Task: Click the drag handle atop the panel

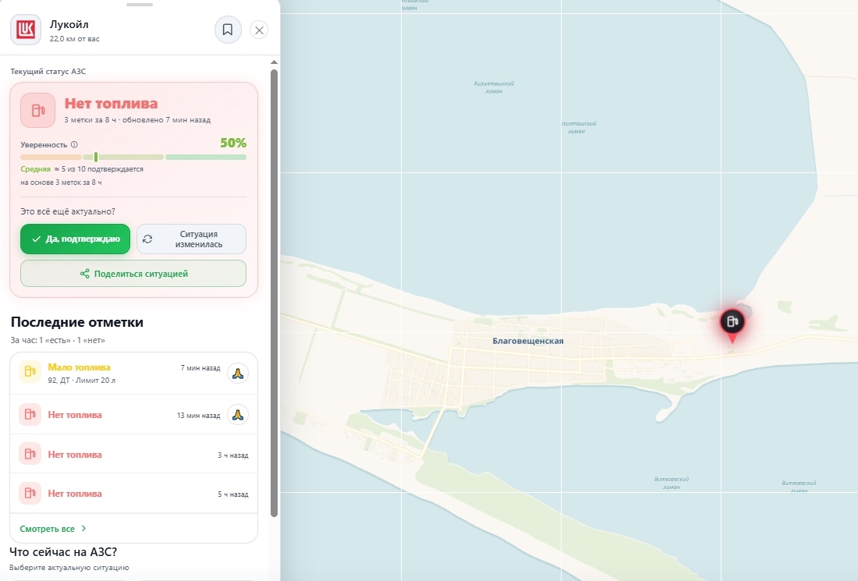Action: pyautogui.click(x=140, y=5)
